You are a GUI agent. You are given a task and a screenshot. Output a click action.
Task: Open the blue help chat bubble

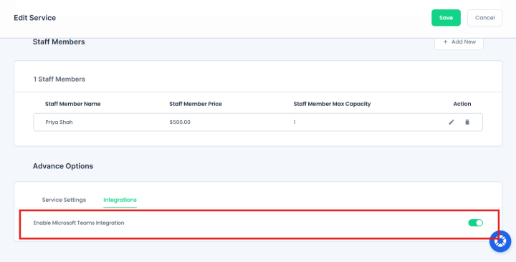[500, 241]
